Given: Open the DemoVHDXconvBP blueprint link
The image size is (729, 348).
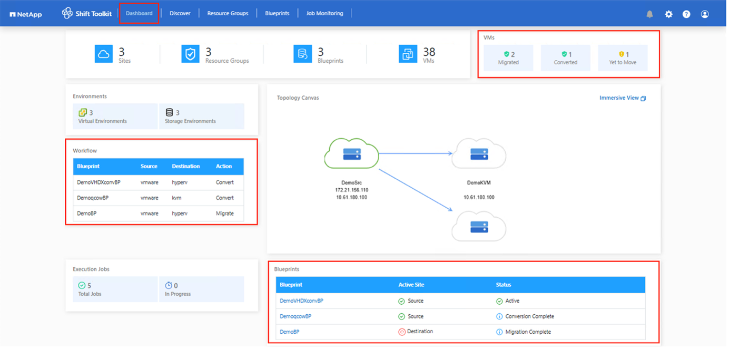Looking at the screenshot, I should (301, 301).
